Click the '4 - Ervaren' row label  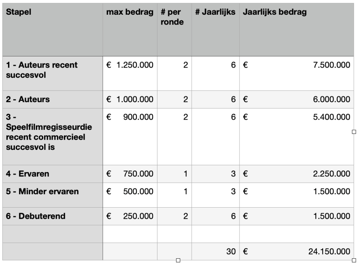tap(53, 174)
